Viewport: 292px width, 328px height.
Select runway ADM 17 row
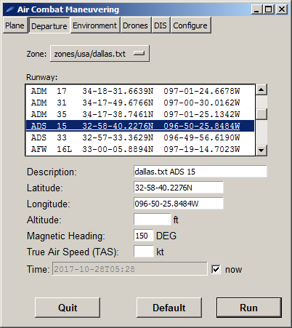(140, 91)
